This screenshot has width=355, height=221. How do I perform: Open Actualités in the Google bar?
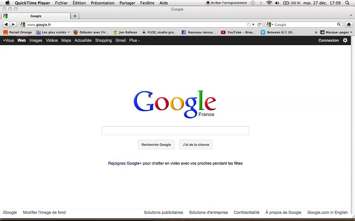[x=83, y=41]
